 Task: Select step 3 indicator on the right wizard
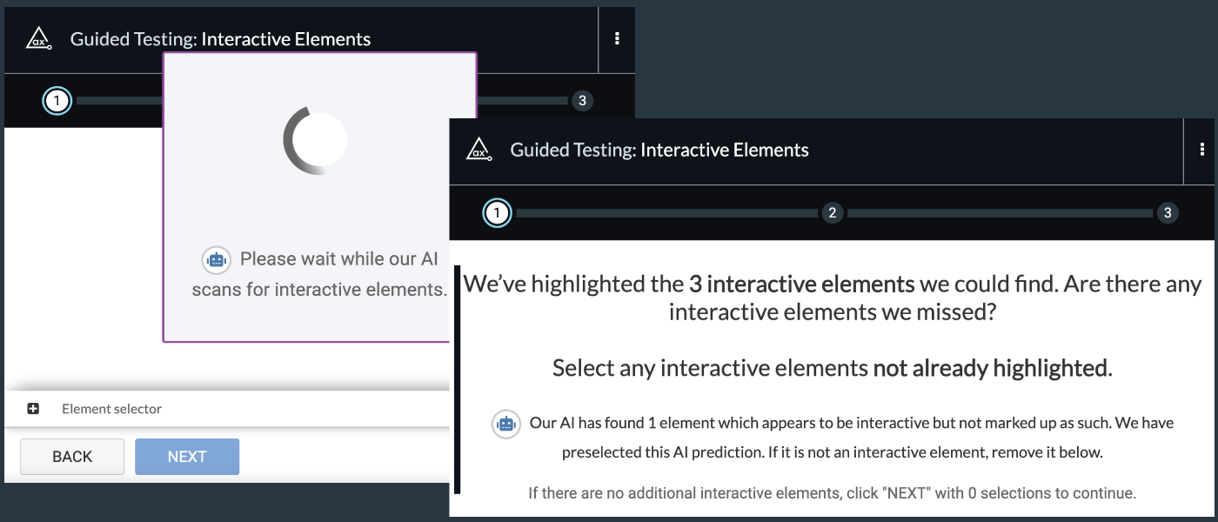click(x=1168, y=212)
